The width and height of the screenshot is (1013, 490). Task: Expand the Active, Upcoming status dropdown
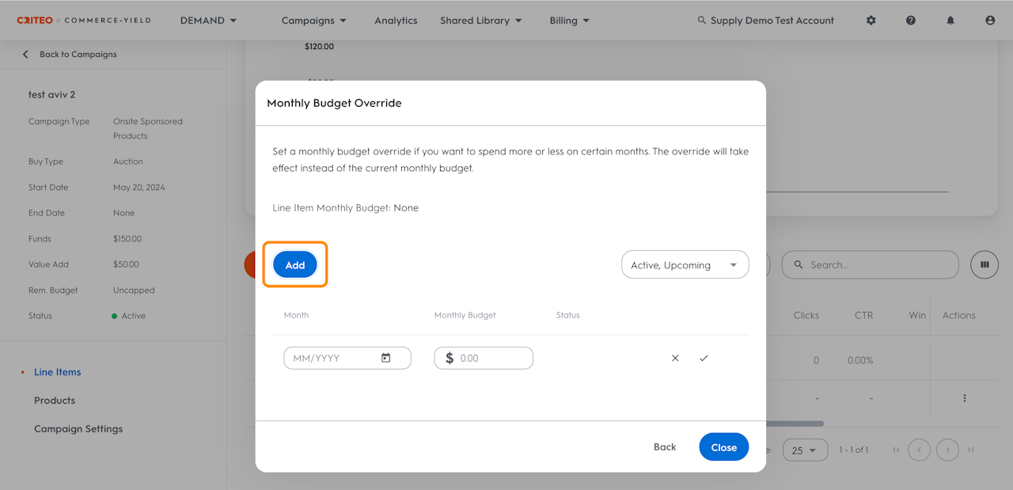click(685, 265)
